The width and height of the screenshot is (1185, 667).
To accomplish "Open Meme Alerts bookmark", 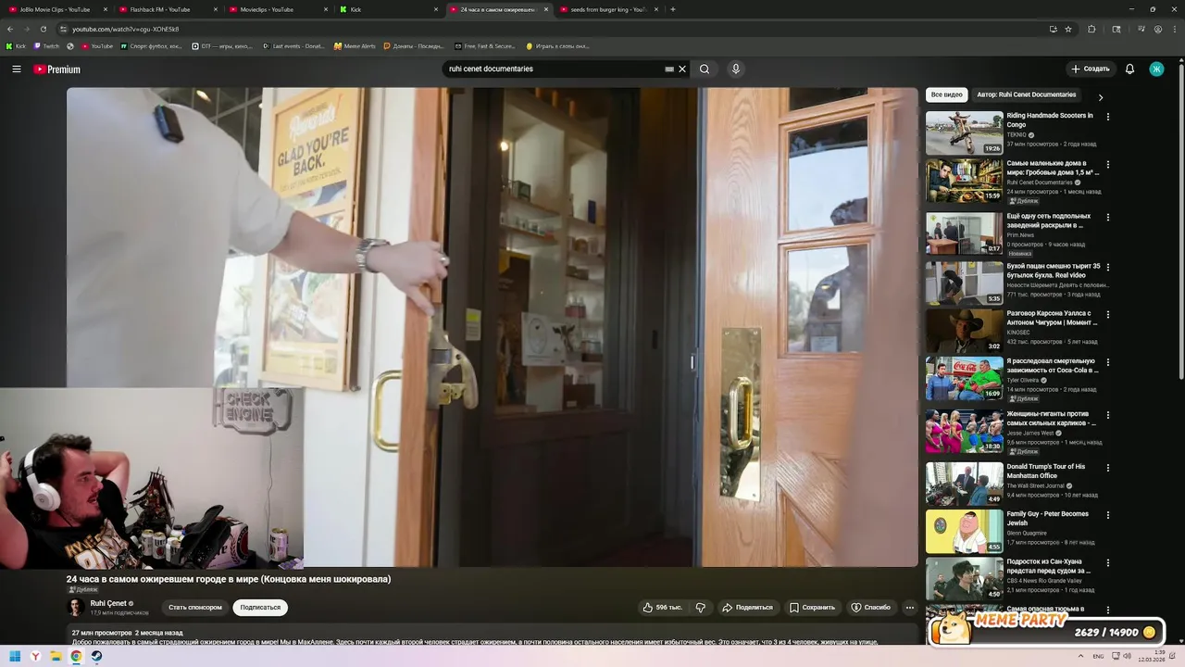I will coord(355,46).
